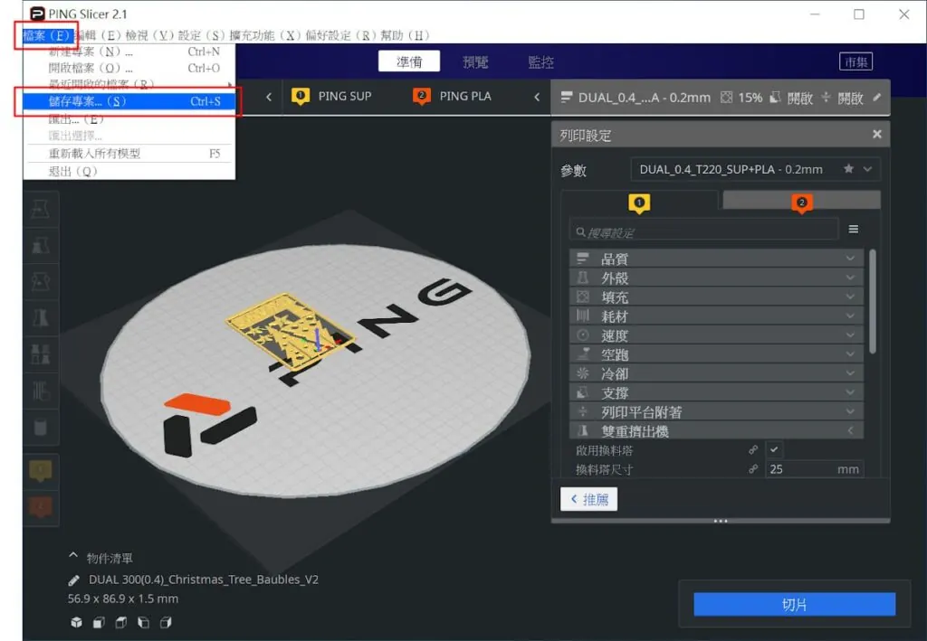Click the PING SUP extruder selector
The height and width of the screenshot is (641, 927).
[331, 96]
